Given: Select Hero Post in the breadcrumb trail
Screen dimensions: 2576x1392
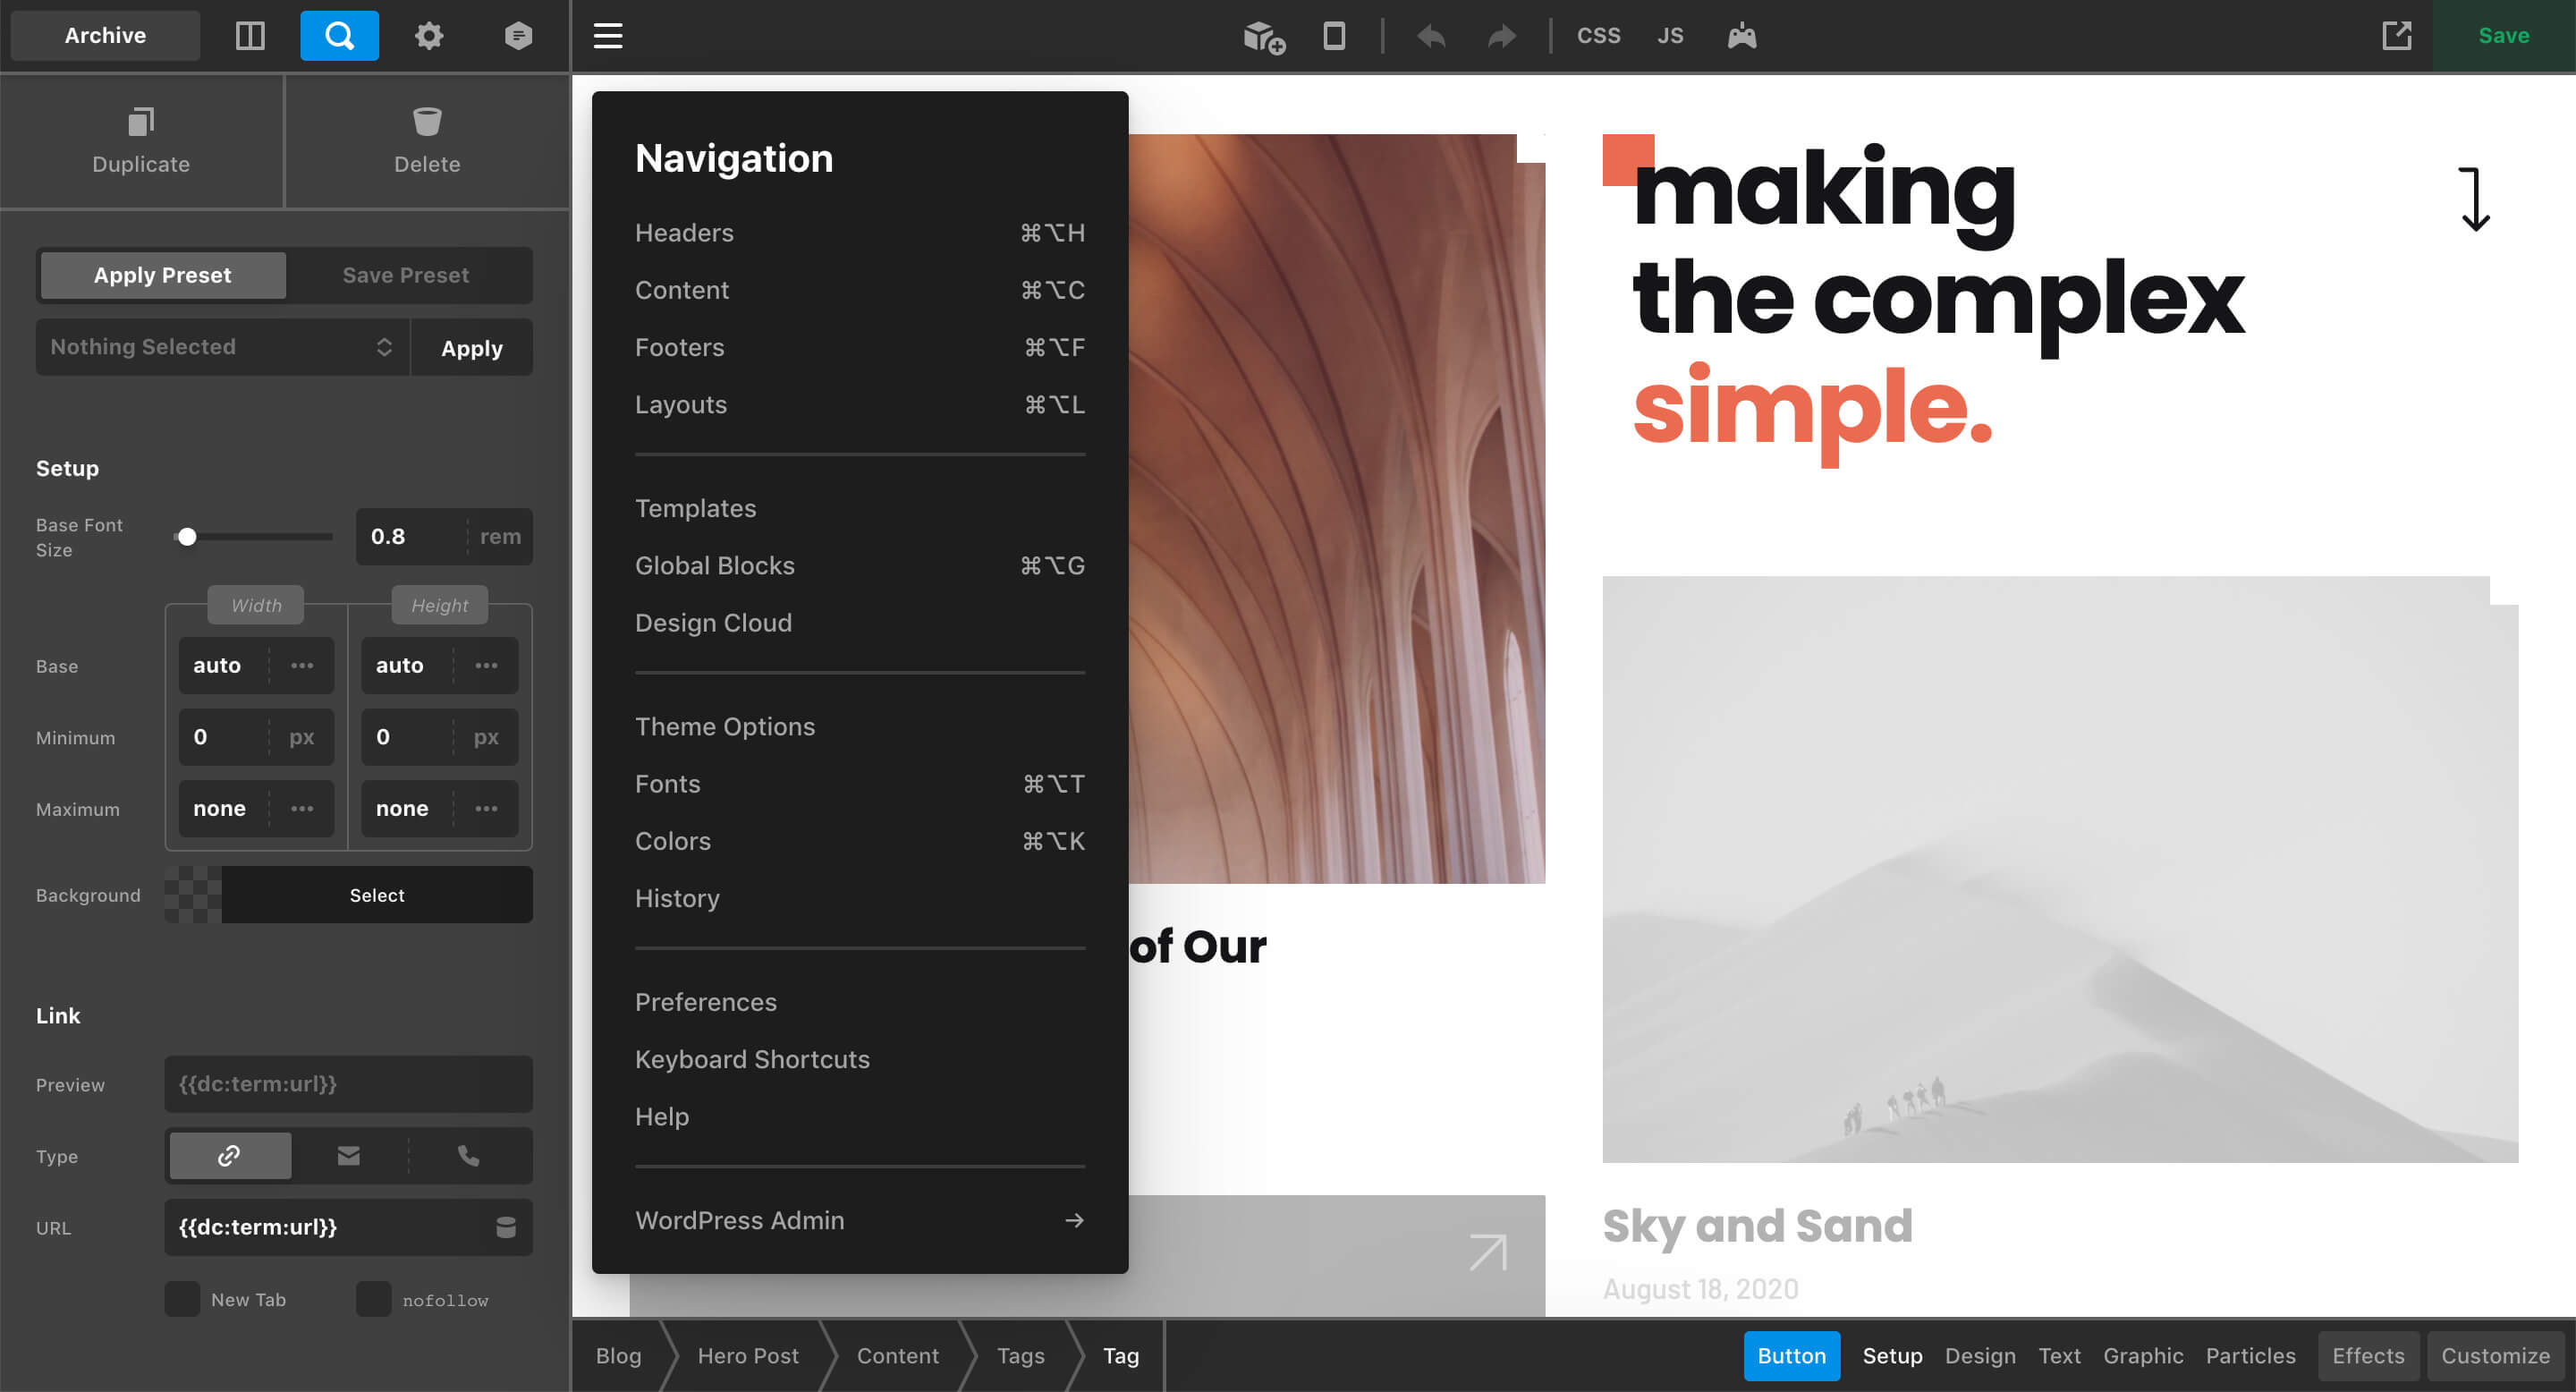Looking at the screenshot, I should (x=748, y=1356).
